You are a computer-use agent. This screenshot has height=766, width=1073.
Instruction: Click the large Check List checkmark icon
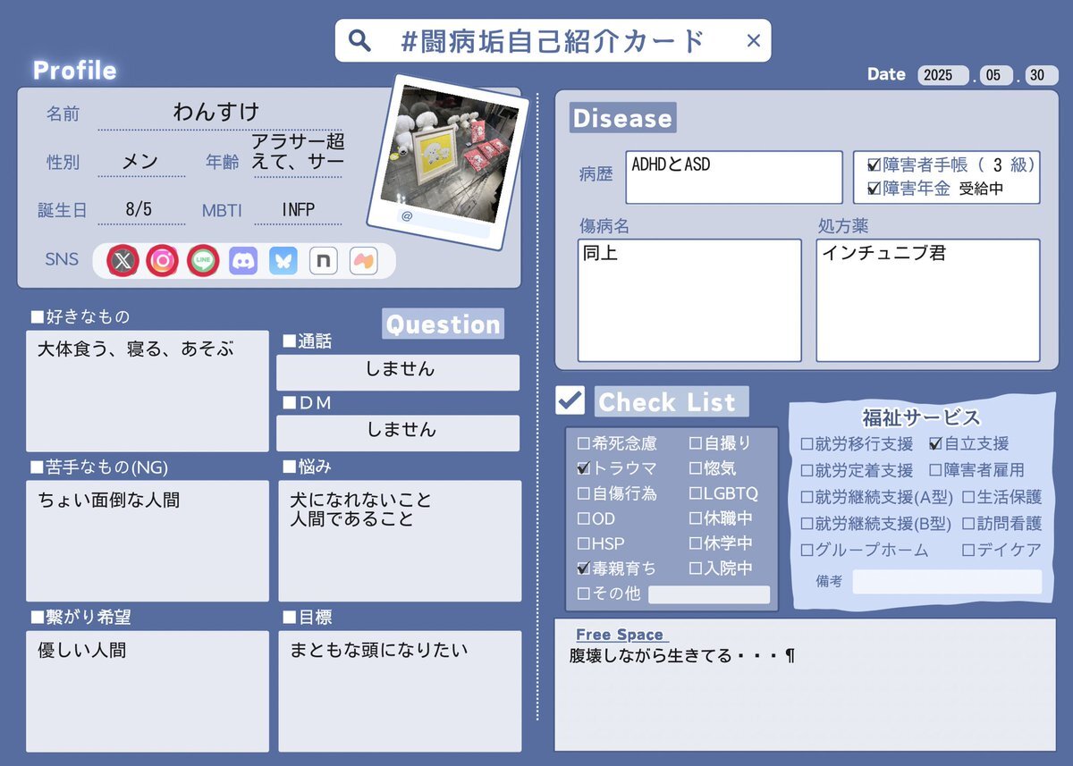tap(570, 400)
